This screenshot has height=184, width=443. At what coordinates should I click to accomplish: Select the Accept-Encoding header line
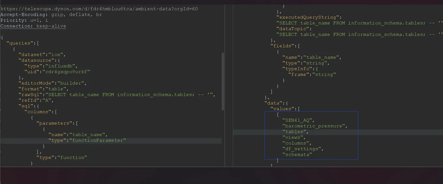coord(51,15)
